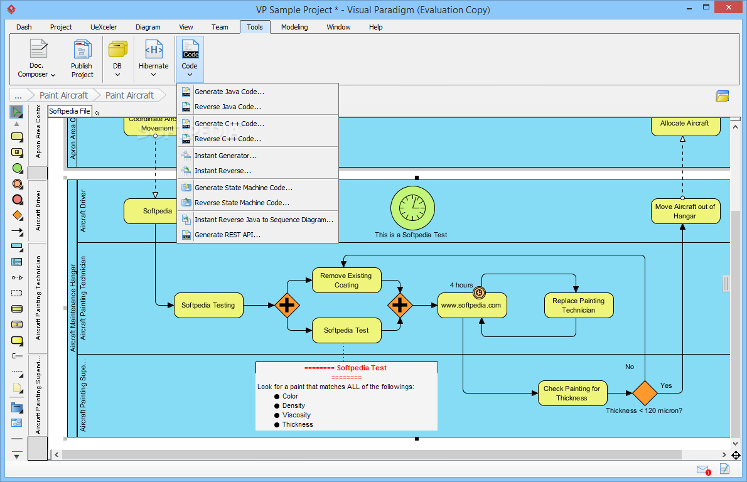This screenshot has height=482, width=747.
Task: Select the Package folder tool in palette
Action: pyautogui.click(x=17, y=408)
